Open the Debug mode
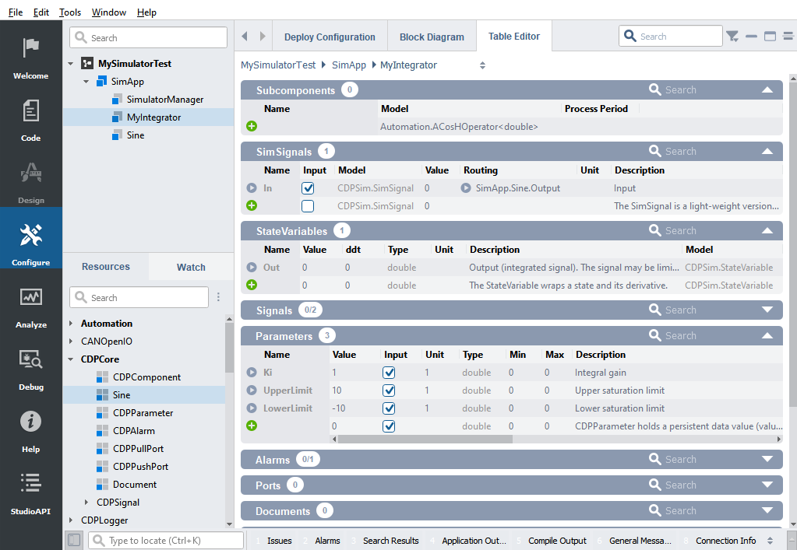The height and width of the screenshot is (550, 797). tap(30, 370)
